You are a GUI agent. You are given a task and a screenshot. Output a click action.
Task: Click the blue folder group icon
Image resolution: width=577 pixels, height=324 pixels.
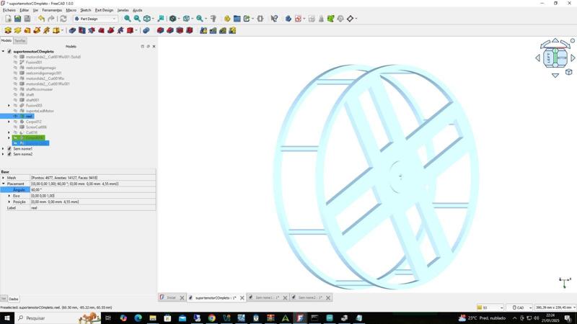pos(237,19)
